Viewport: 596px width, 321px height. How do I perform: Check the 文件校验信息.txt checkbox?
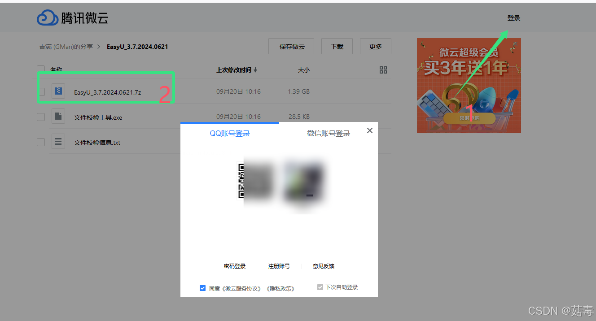(41, 142)
